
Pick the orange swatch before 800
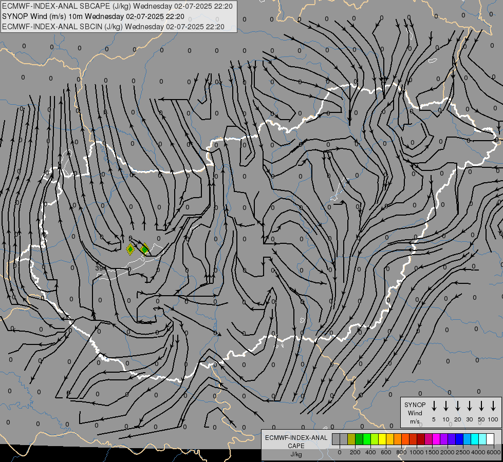point(398,439)
